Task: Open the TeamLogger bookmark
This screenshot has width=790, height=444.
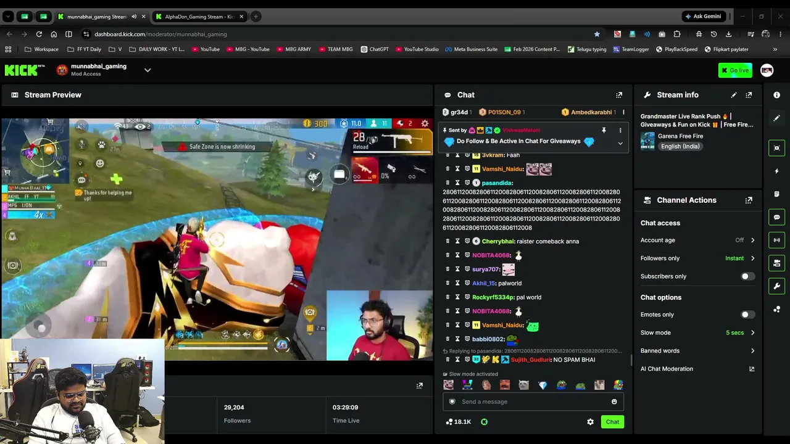Action: tap(631, 49)
